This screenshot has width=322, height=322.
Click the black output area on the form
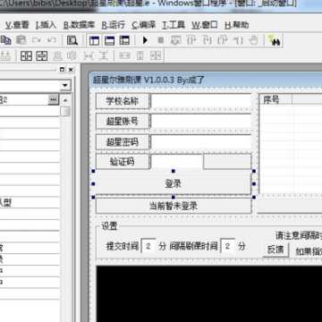tap(209, 293)
